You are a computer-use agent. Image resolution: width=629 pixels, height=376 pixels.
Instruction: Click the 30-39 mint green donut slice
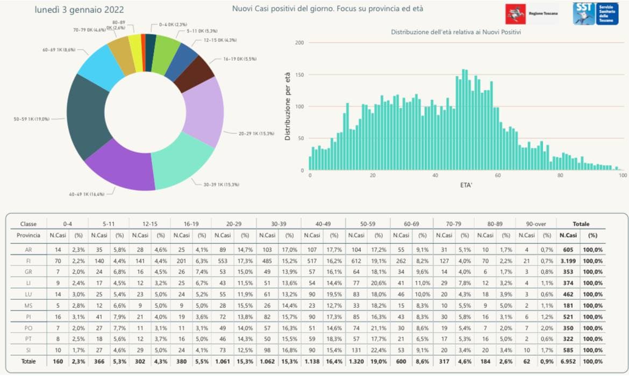[183, 161]
